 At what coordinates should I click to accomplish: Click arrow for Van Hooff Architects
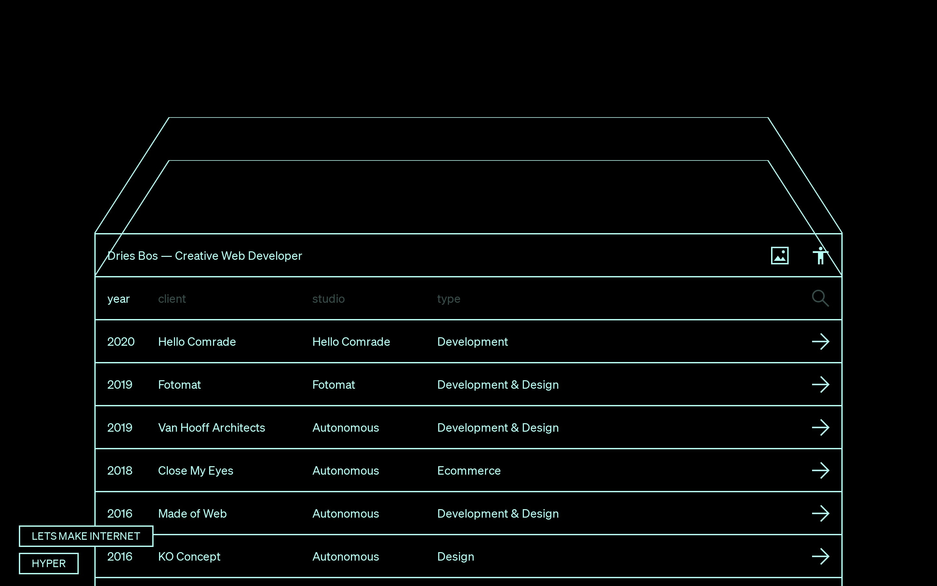(x=820, y=428)
